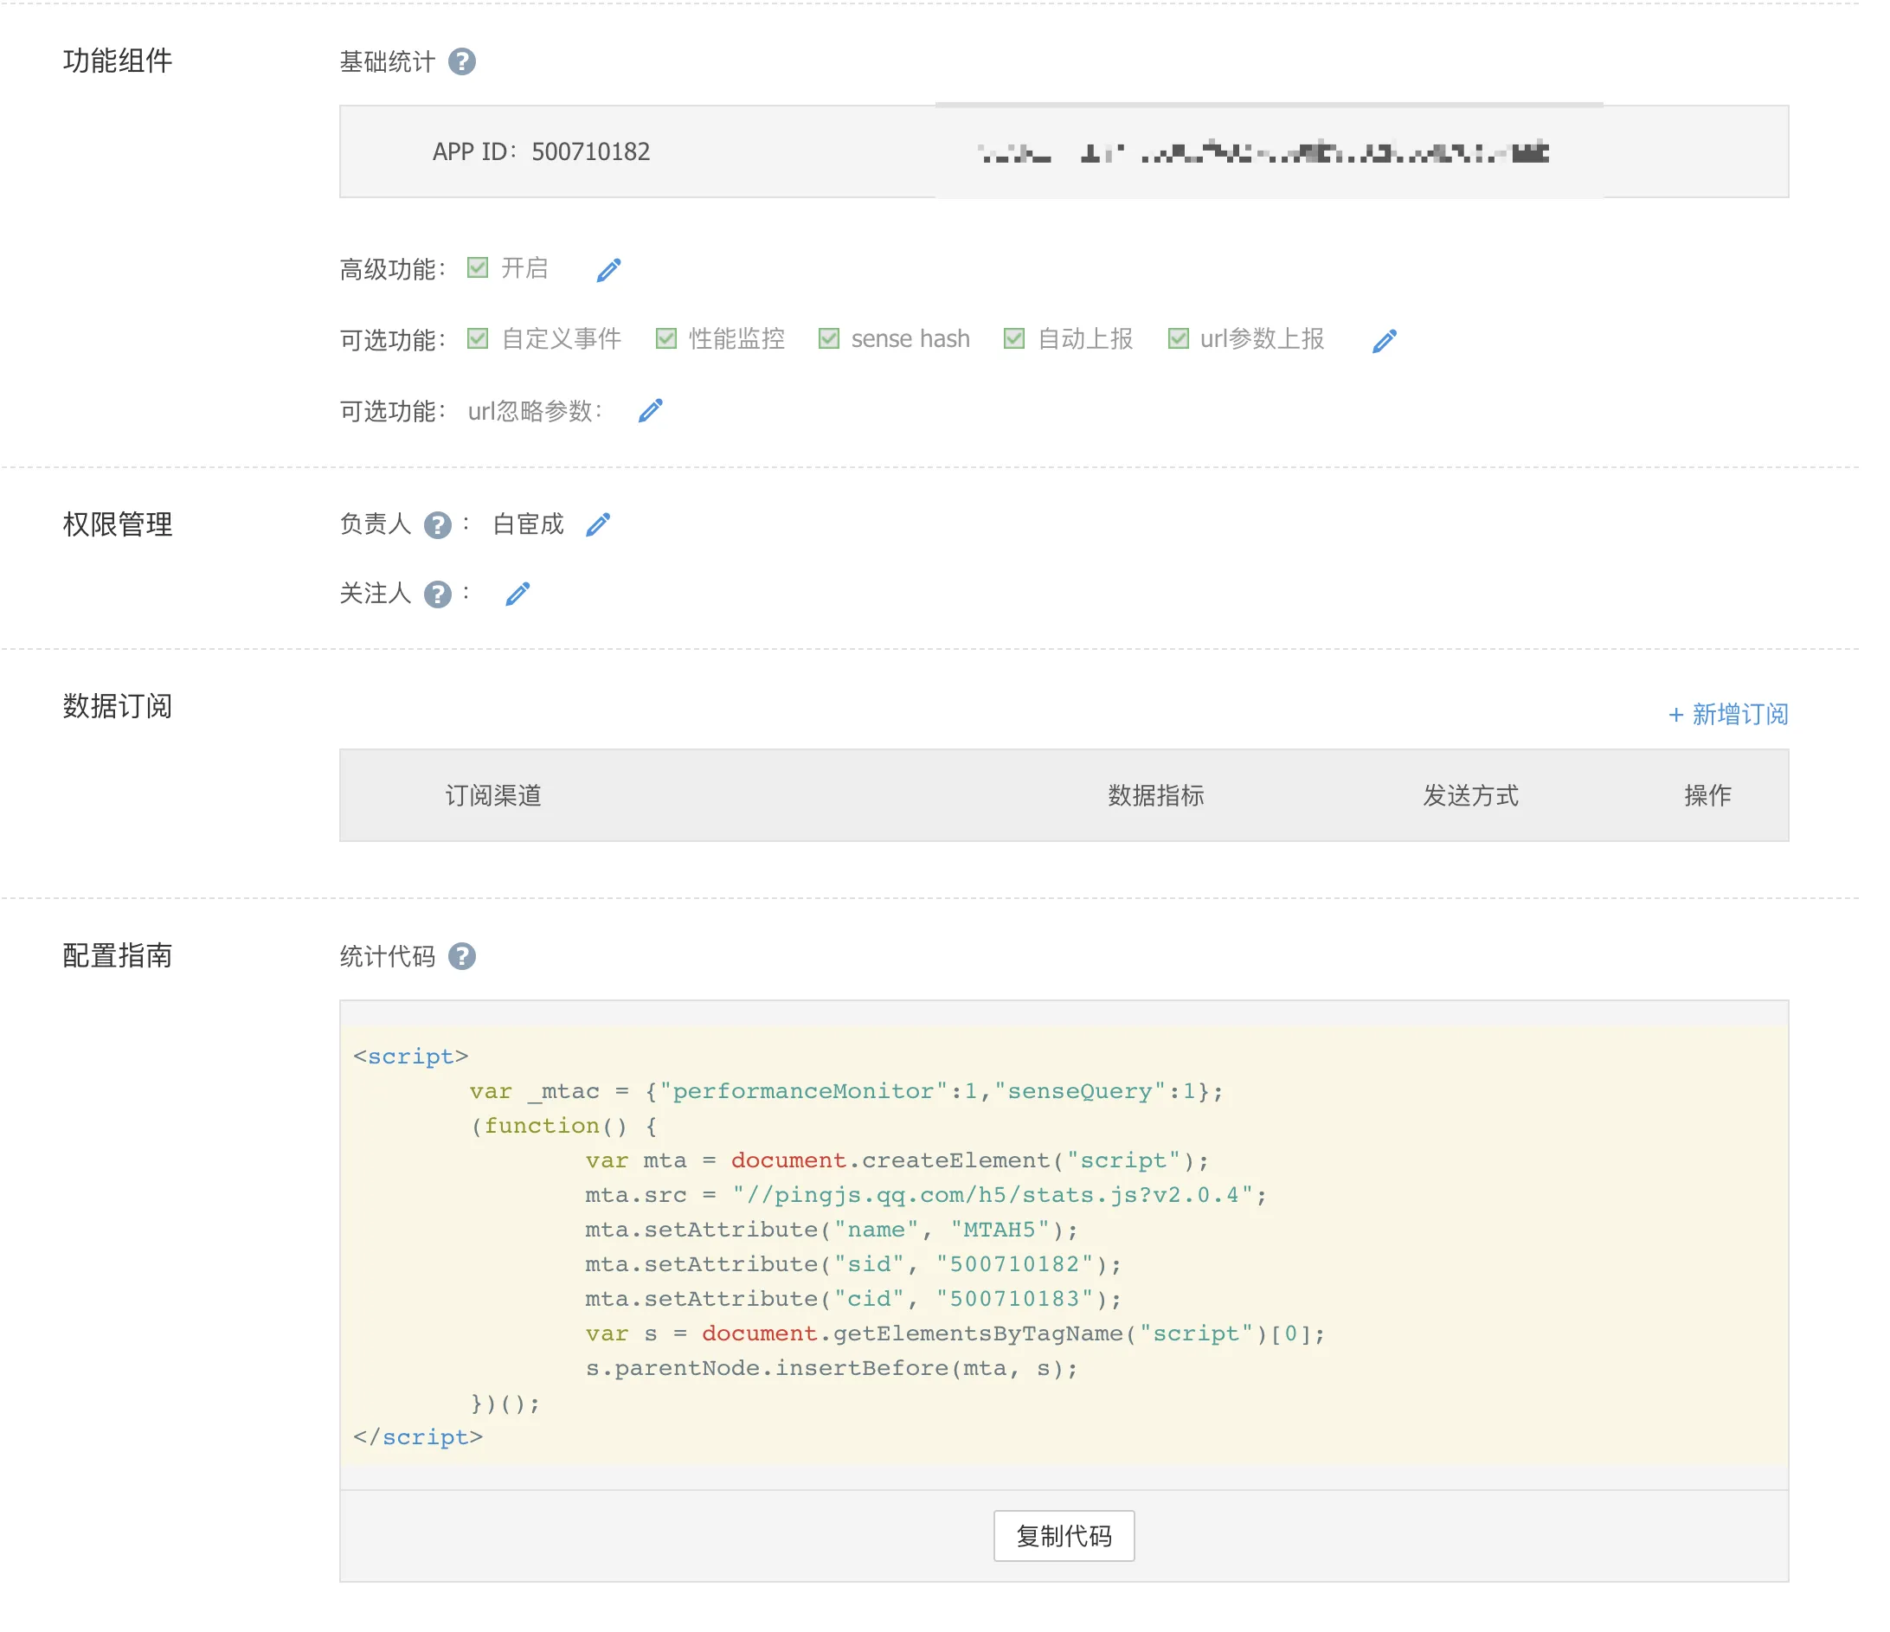The width and height of the screenshot is (1890, 1632).
Task: Open help icon next to 统计代码
Action: click(x=461, y=956)
